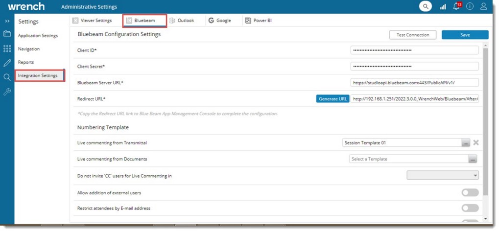Open the 'CC' users Live Commenting dropdown

click(442, 175)
